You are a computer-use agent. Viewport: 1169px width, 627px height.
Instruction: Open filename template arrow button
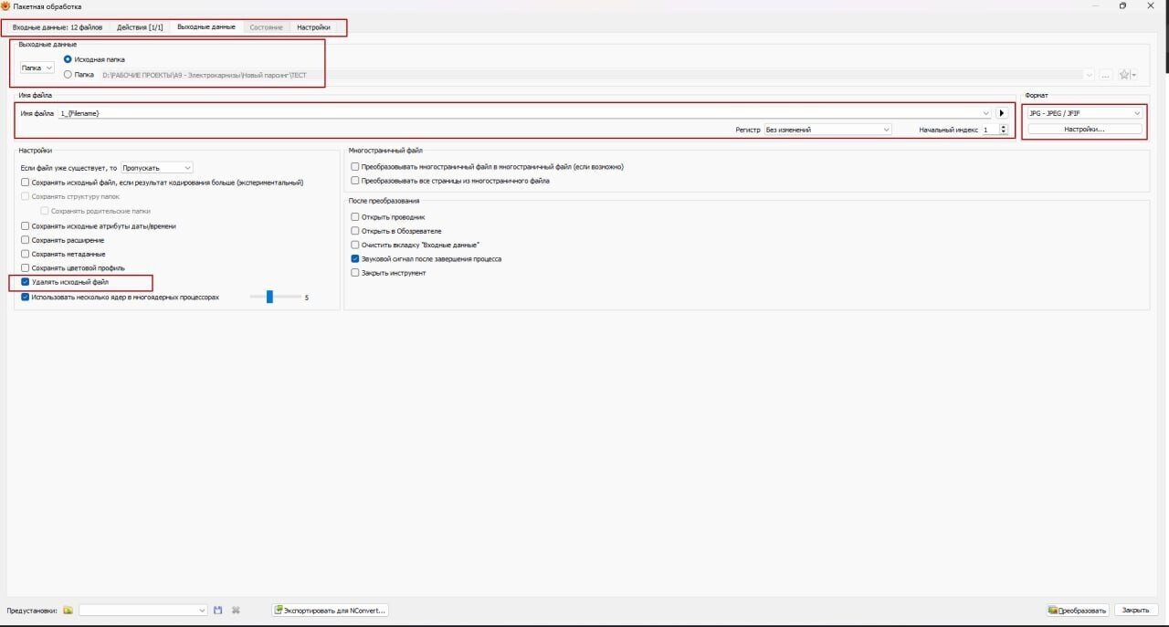(x=1002, y=113)
